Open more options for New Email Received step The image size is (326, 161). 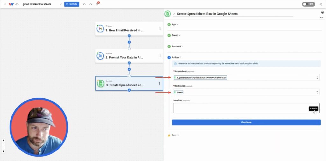pos(160,29)
